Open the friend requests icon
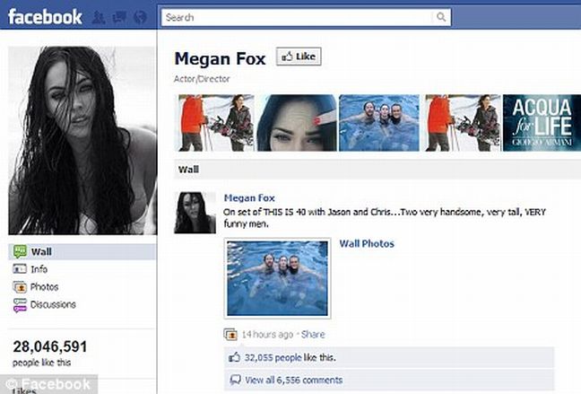Viewport: 581px width, 394px height. point(98,17)
